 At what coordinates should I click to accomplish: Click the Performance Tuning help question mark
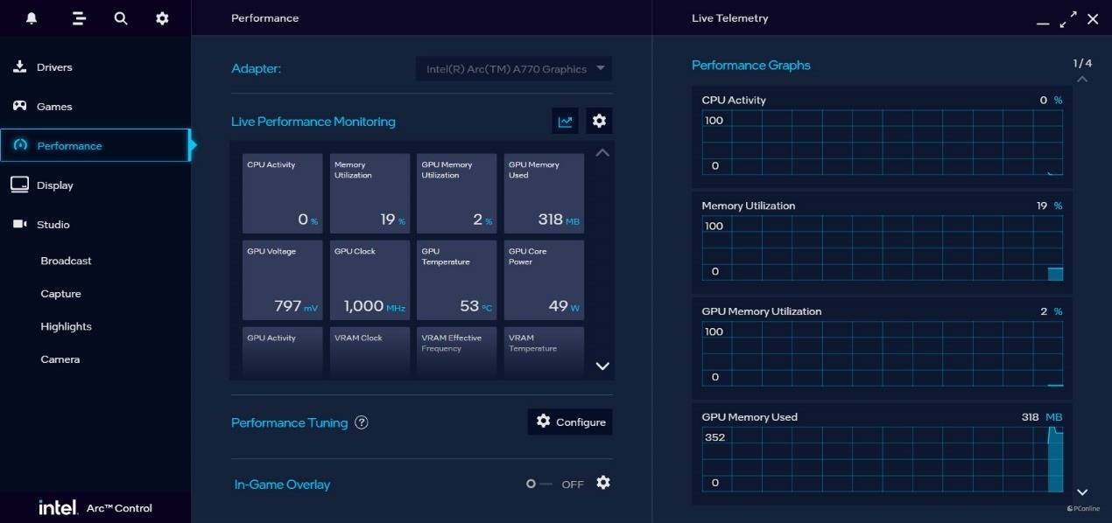(x=362, y=422)
